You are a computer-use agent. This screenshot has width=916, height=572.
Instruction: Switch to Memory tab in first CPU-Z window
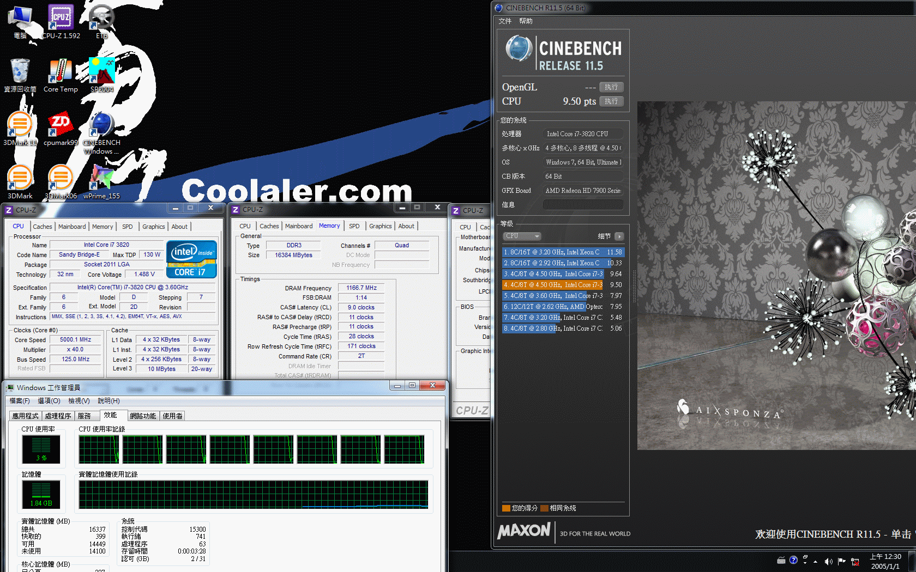103,227
